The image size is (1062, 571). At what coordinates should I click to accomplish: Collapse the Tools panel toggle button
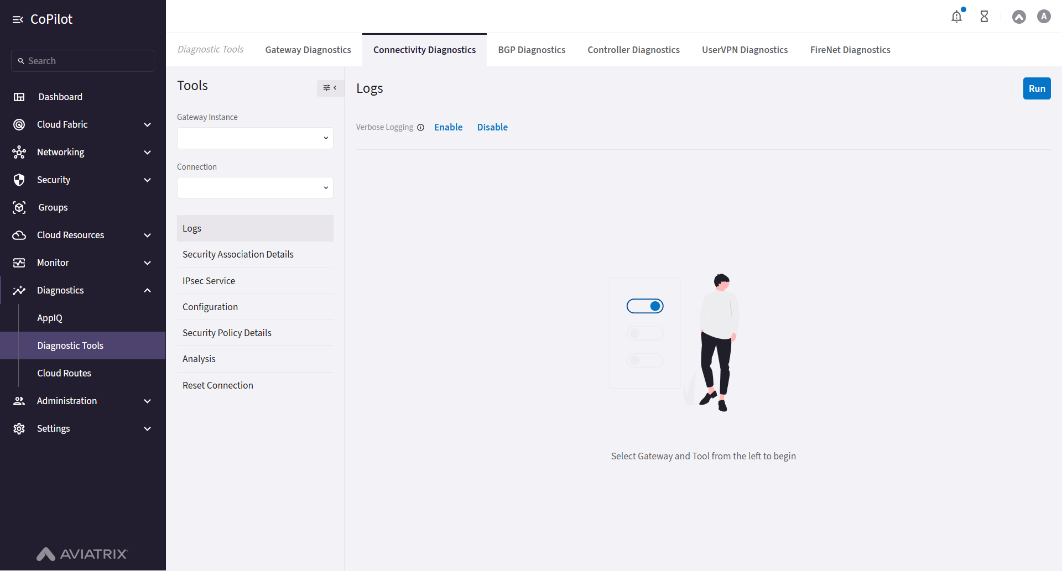pyautogui.click(x=330, y=88)
